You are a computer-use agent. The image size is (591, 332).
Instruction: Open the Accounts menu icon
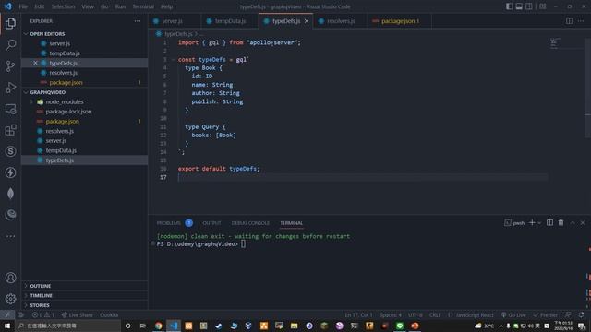tap(10, 278)
